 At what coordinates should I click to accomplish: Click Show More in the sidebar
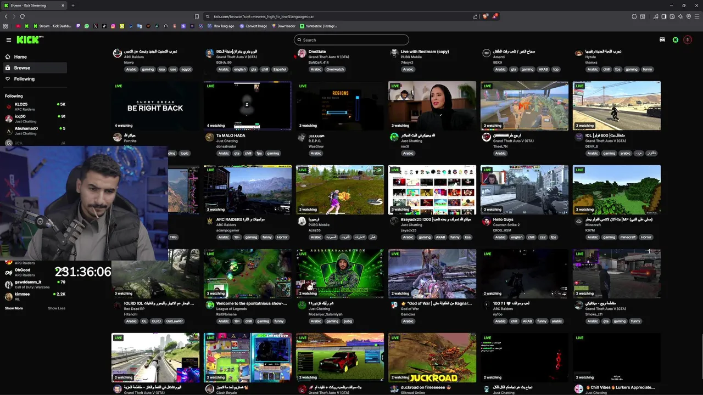click(14, 308)
